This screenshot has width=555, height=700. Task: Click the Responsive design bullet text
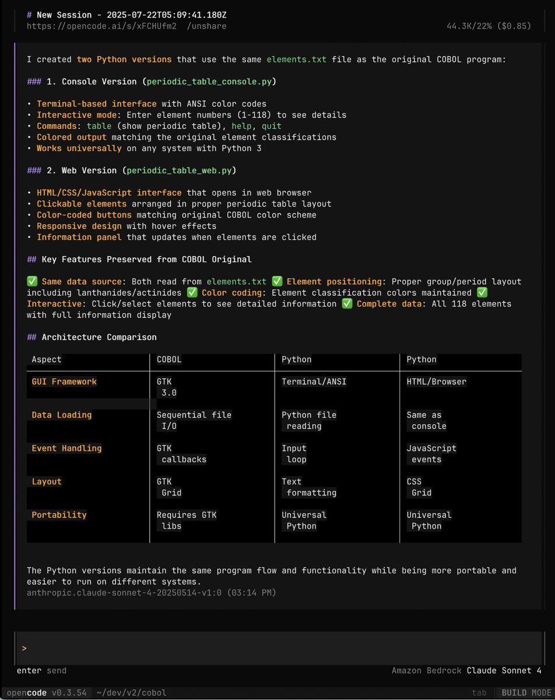(x=127, y=226)
